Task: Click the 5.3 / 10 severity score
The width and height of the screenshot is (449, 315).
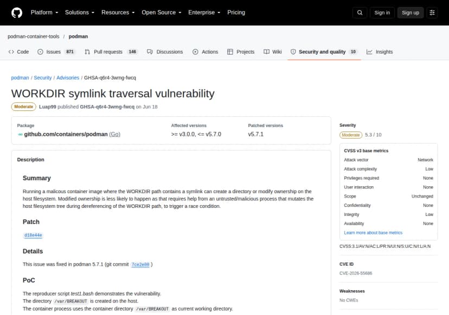Action: pyautogui.click(x=373, y=135)
